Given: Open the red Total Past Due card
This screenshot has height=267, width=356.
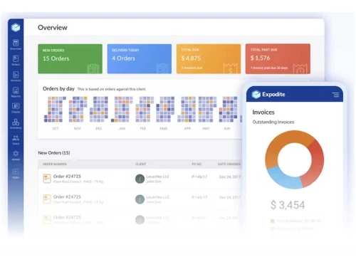Looking at the screenshot, I should point(278,58).
